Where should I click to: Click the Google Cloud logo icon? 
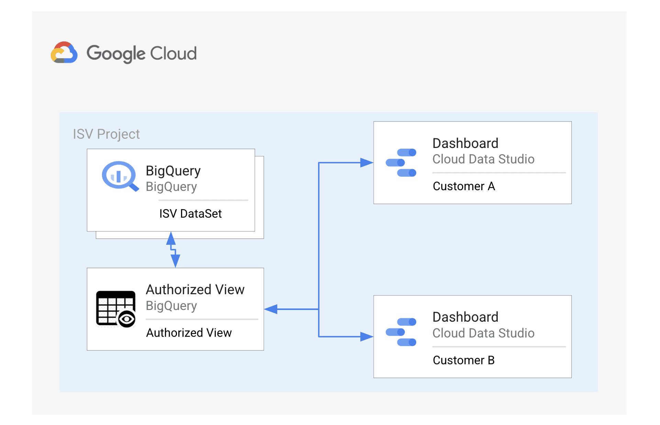64,53
